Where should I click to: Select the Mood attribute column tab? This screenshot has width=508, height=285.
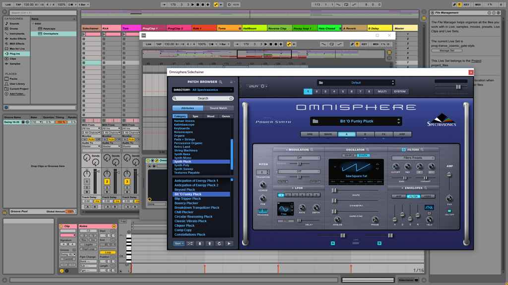210,116
